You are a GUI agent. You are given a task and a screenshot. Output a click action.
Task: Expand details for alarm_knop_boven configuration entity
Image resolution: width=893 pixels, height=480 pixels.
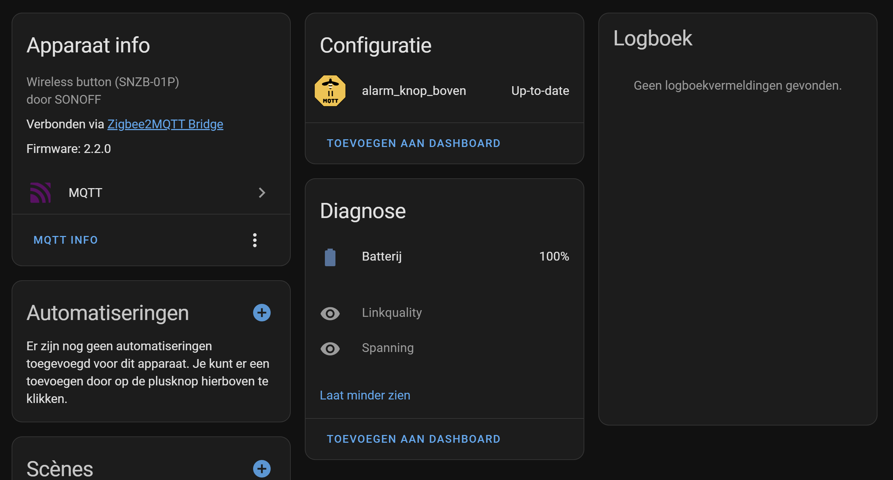pyautogui.click(x=414, y=90)
